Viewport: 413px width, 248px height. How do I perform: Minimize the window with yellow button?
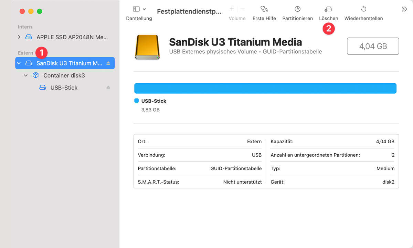[31, 11]
